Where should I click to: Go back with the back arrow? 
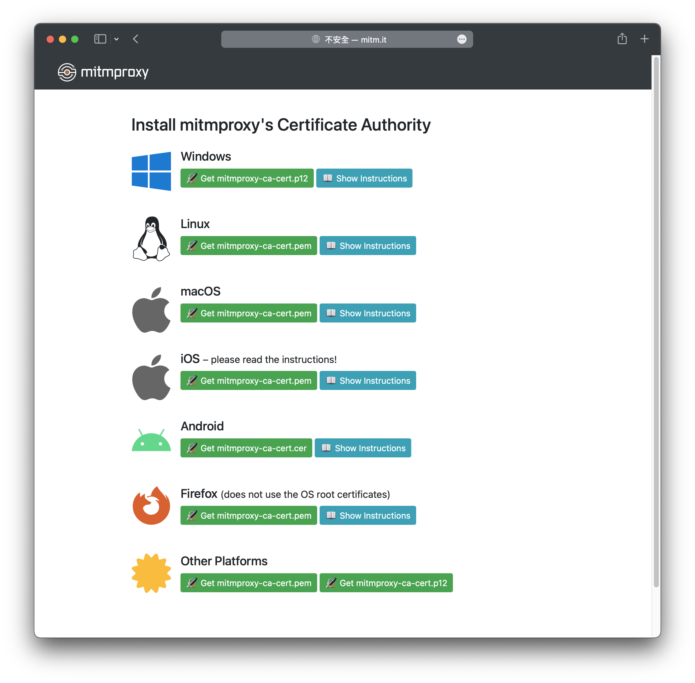click(135, 39)
